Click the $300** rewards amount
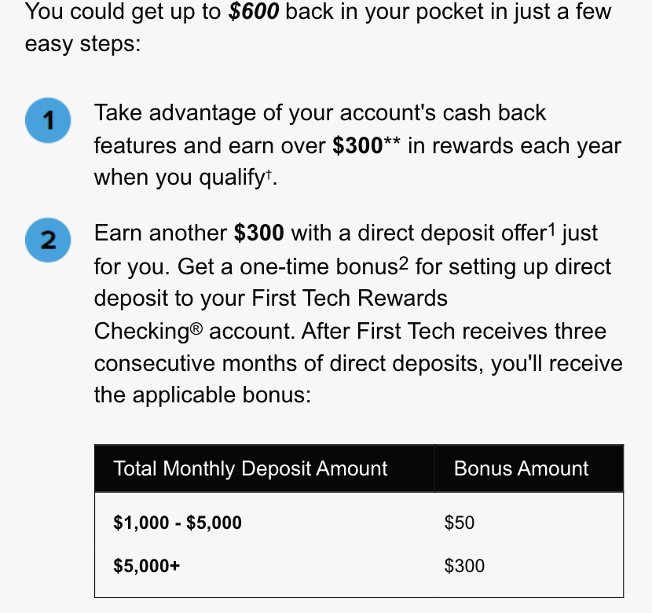The image size is (652, 613). tap(366, 145)
